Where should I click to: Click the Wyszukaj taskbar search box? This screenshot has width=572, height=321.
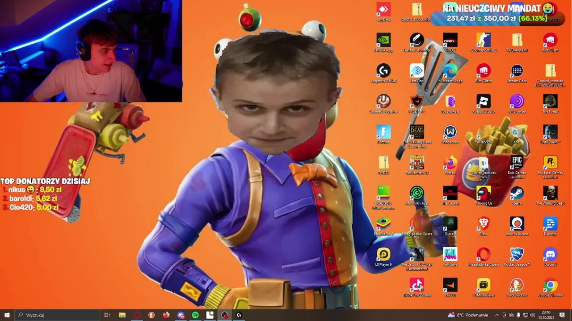(x=57, y=315)
